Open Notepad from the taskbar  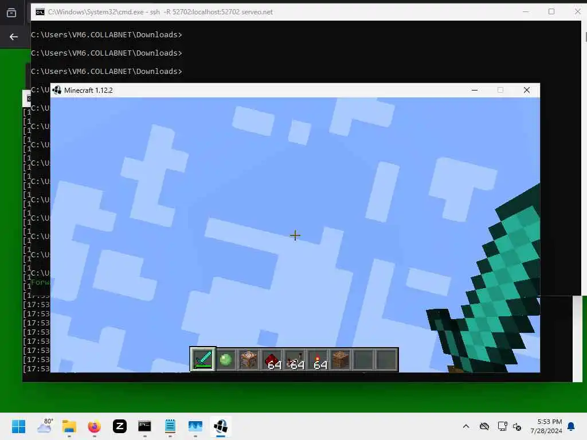[170, 426]
